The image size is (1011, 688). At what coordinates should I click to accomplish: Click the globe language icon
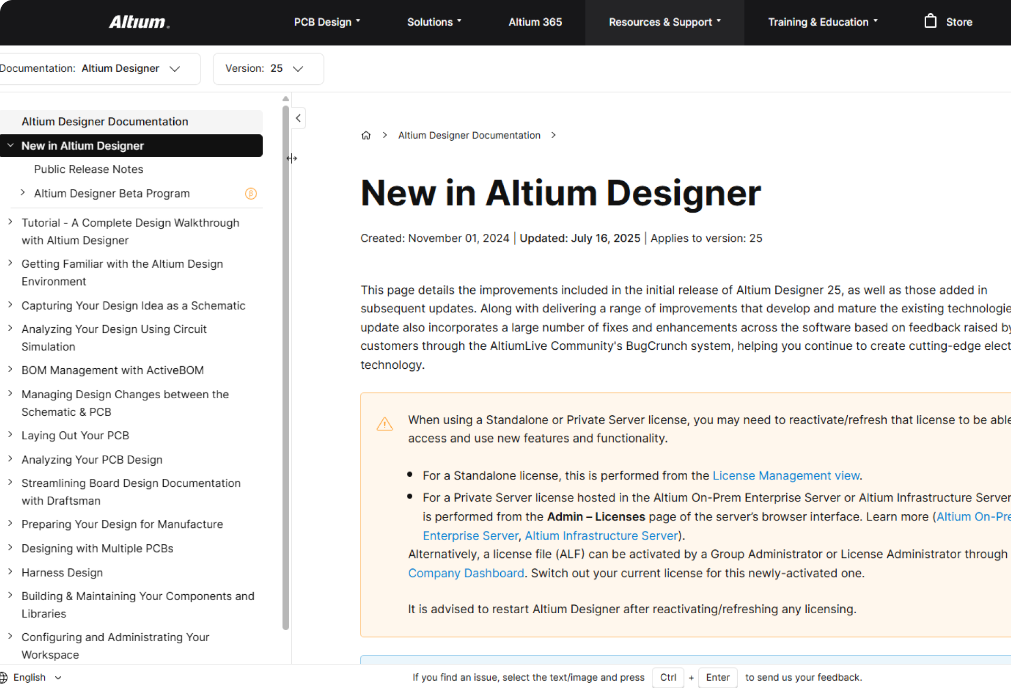point(4,677)
